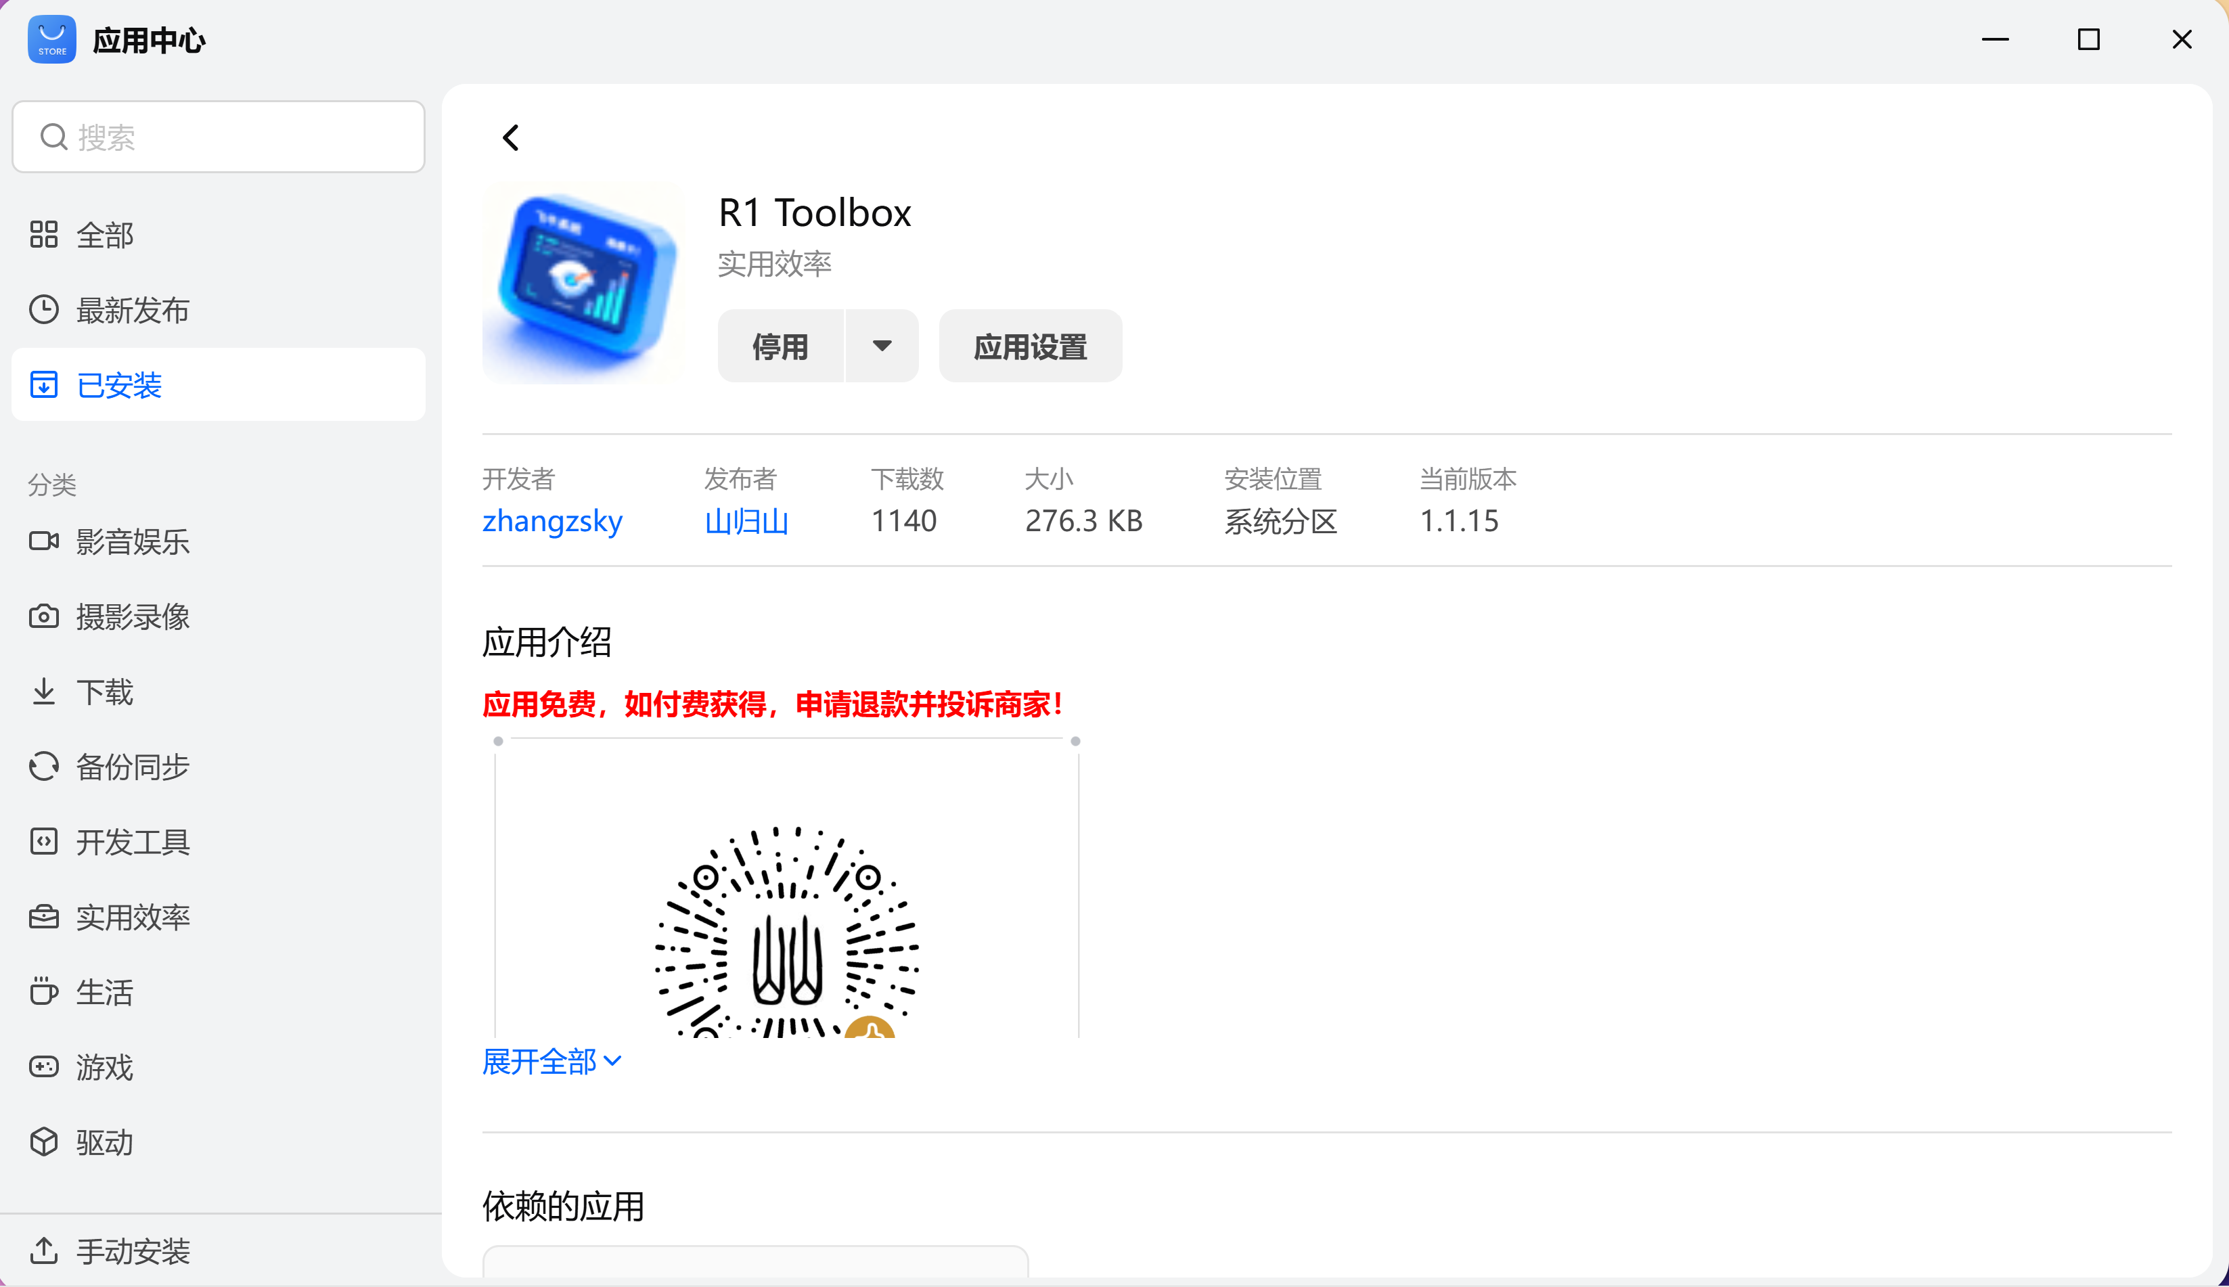
Task: Click the back arrow icon
Action: [x=511, y=138]
